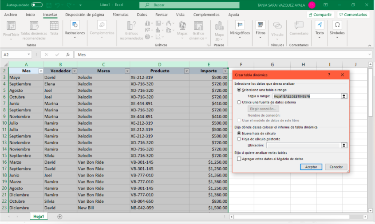Collapse the ribbon with chevron
This screenshot has height=224, width=375.
coord(370,45)
